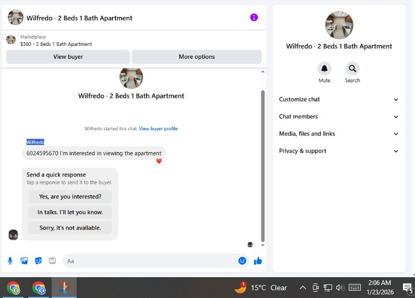This screenshot has height=298, width=415.
Task: Click the Meet Now camera tray icon
Action: click(x=315, y=288)
